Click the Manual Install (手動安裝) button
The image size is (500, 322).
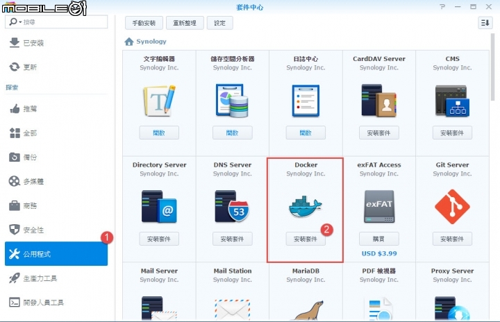[x=144, y=23]
